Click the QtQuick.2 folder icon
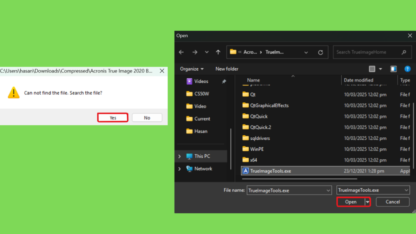416x234 pixels. [x=246, y=127]
